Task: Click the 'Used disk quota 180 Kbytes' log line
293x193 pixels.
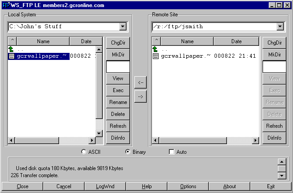Action: [x=70, y=168]
